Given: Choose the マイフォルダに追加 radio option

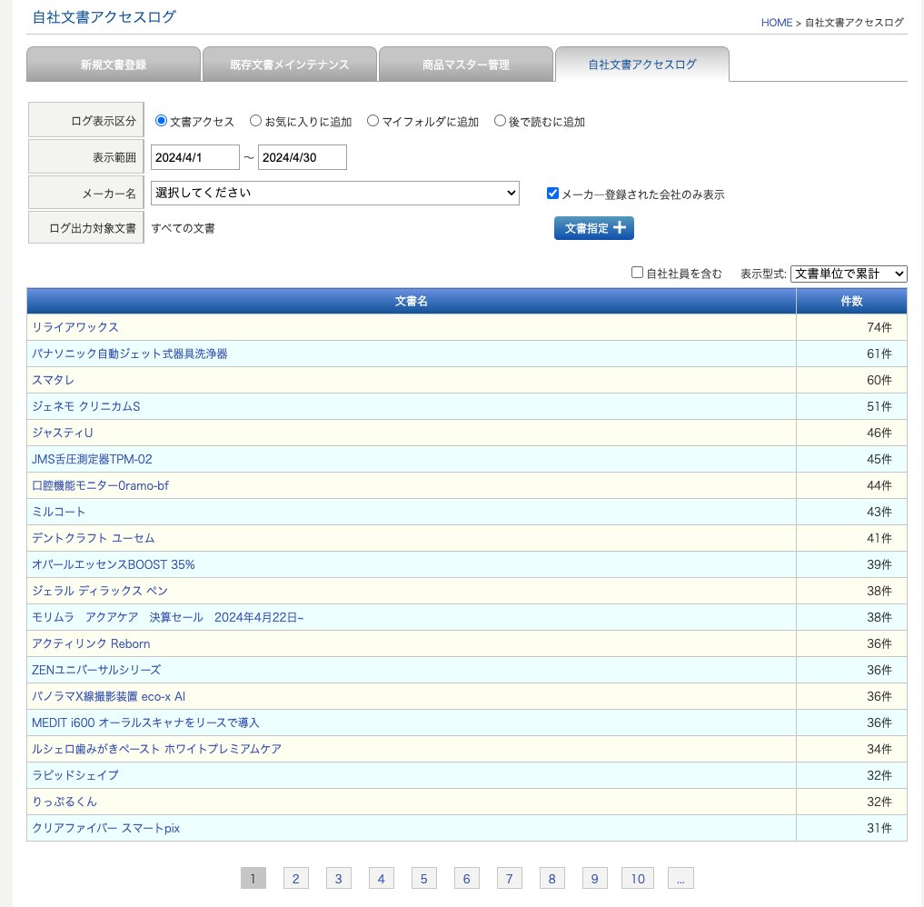Looking at the screenshot, I should 373,121.
